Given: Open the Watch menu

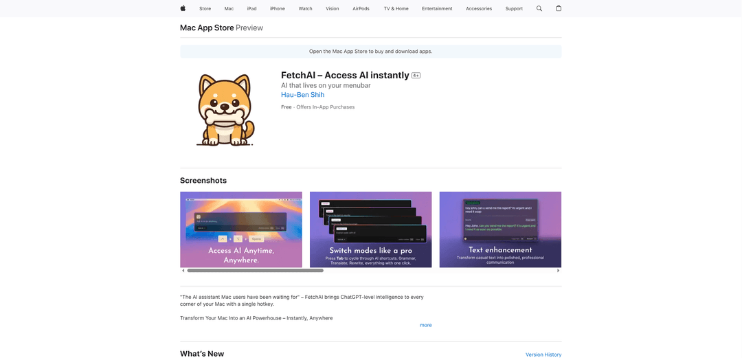Looking at the screenshot, I should coord(305,8).
